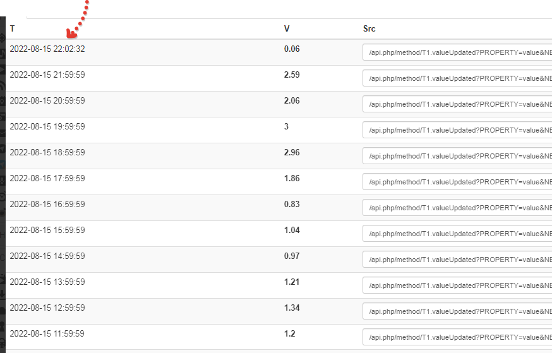Click the T column header
Image resolution: width=552 pixels, height=353 pixels.
tap(13, 28)
